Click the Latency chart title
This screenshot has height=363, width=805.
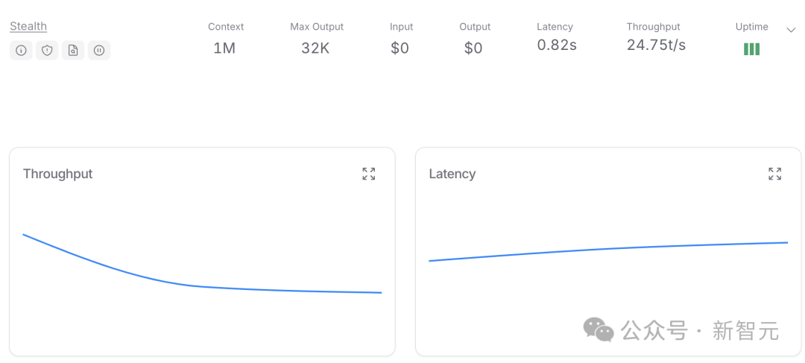click(x=452, y=174)
